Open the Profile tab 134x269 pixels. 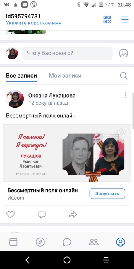pyautogui.click(x=121, y=242)
